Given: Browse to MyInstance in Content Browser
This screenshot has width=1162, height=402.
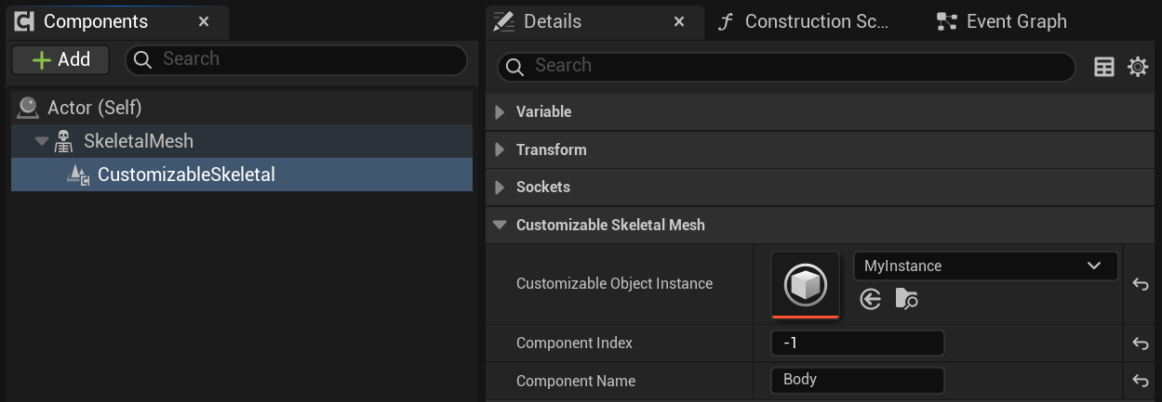Looking at the screenshot, I should (x=906, y=299).
